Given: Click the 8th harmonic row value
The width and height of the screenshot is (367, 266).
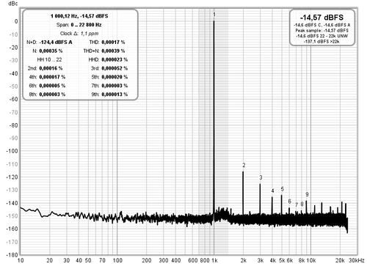Looking at the screenshot, I should pyautogui.click(x=52, y=95).
